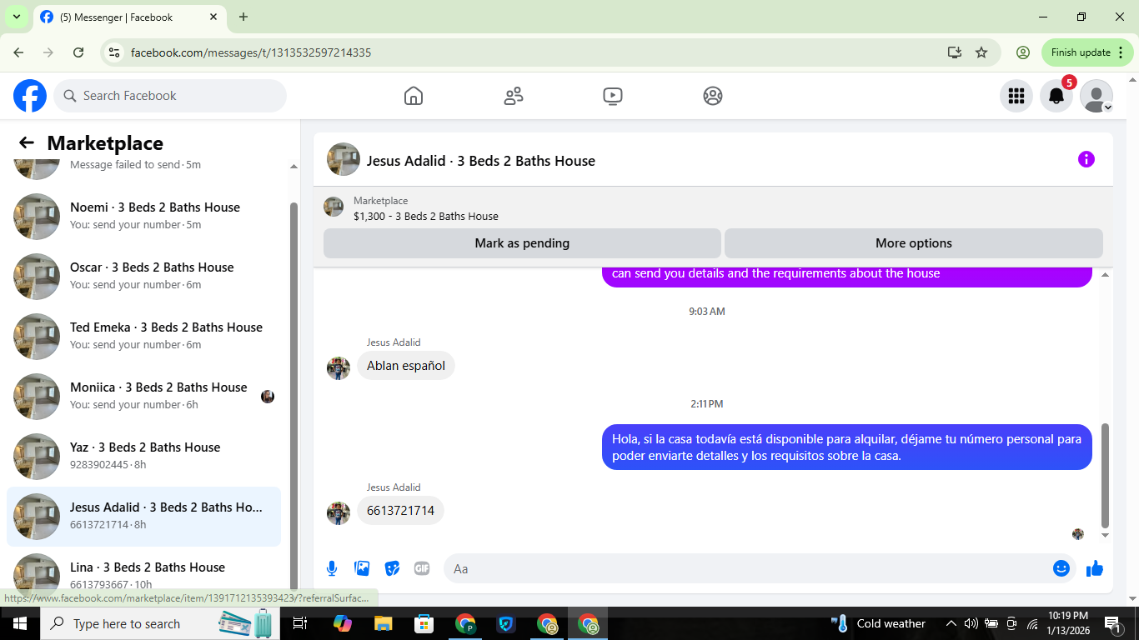Viewport: 1139px width, 640px height.
Task: Open the $1,300 - 3 Beds 2 Baths House listing
Action: [426, 216]
